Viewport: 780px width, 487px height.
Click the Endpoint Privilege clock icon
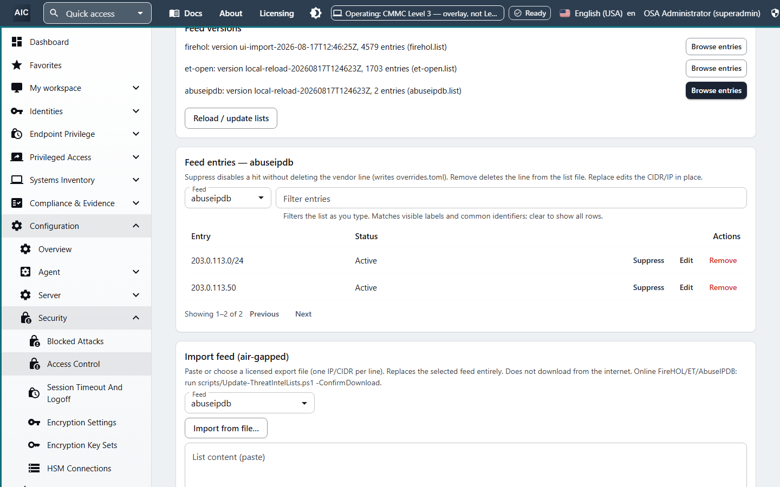[x=17, y=134]
